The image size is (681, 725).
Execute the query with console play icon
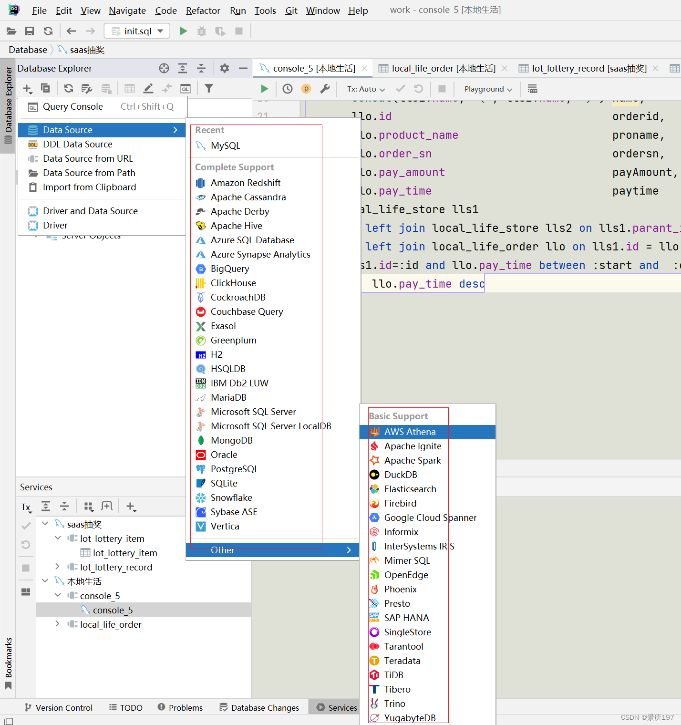[265, 89]
